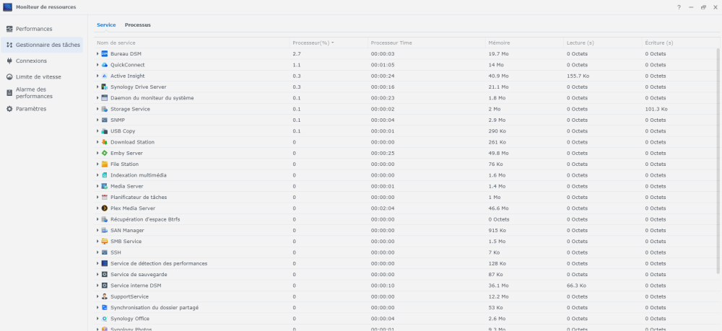Click the Bureau DSM icon
This screenshot has height=331, width=722.
click(105, 54)
